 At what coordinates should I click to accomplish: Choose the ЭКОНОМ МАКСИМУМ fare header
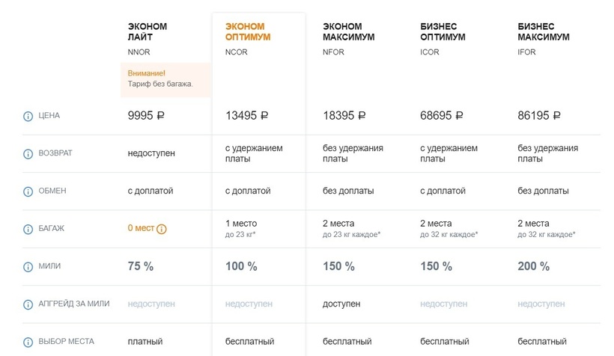(348, 31)
